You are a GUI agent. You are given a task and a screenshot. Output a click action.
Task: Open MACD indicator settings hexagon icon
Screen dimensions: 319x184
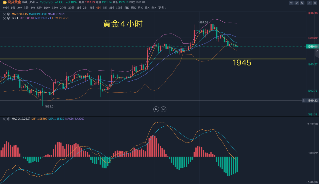[9, 119]
